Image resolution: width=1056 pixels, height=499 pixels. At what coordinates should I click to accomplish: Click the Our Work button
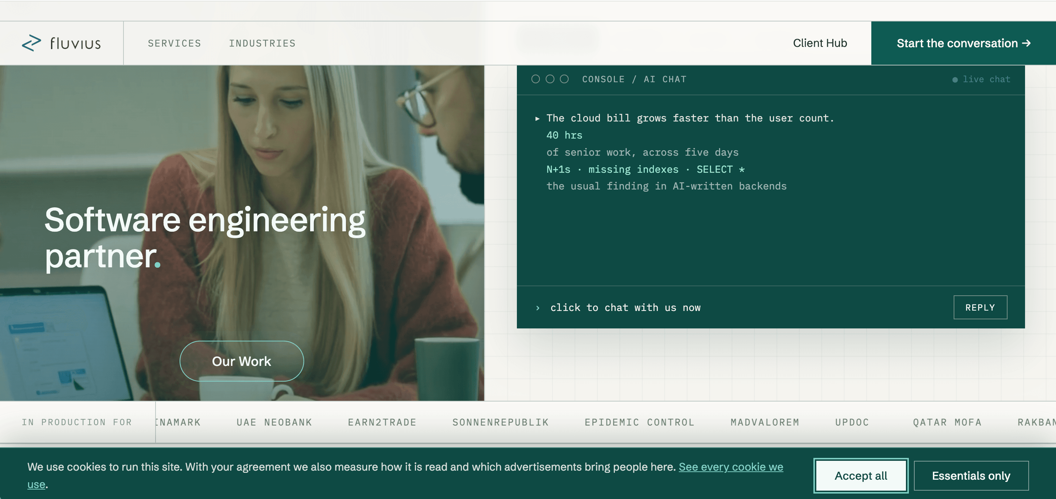click(242, 361)
